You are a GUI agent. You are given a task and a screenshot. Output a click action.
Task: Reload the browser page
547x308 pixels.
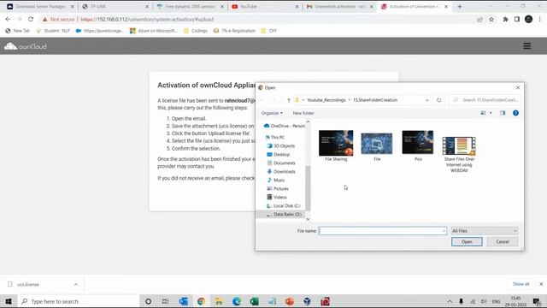click(31, 19)
